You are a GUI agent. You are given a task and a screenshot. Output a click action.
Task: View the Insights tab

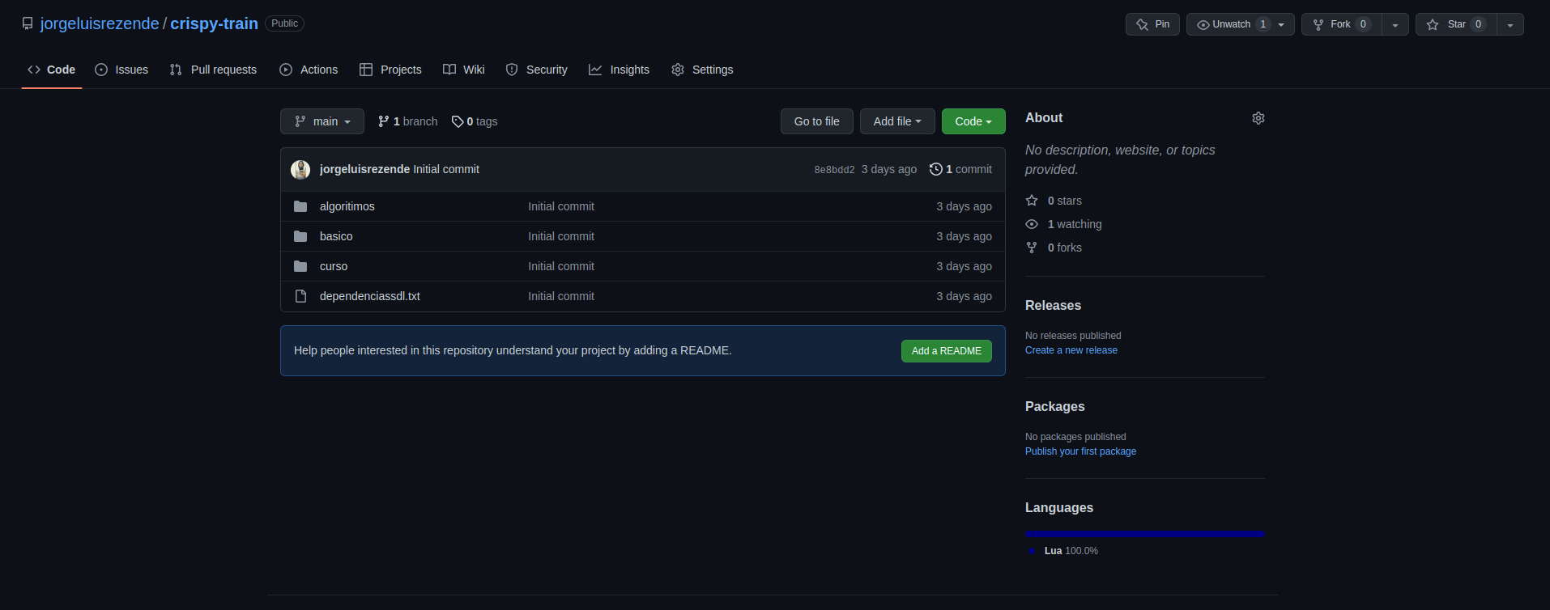coord(619,70)
